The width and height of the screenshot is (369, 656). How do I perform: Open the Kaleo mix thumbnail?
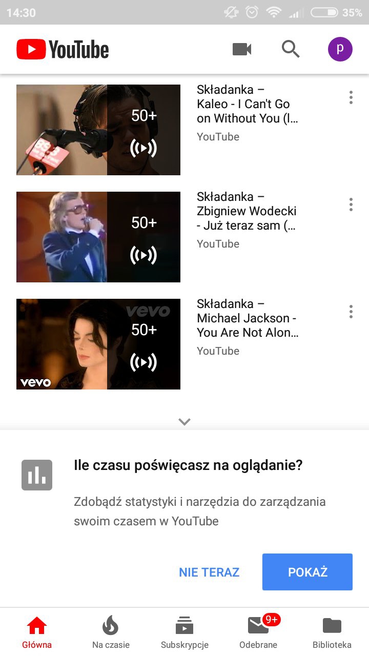click(98, 130)
